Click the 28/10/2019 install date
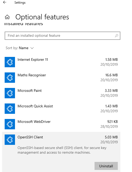132x172 pixels. pyautogui.click(x=109, y=126)
